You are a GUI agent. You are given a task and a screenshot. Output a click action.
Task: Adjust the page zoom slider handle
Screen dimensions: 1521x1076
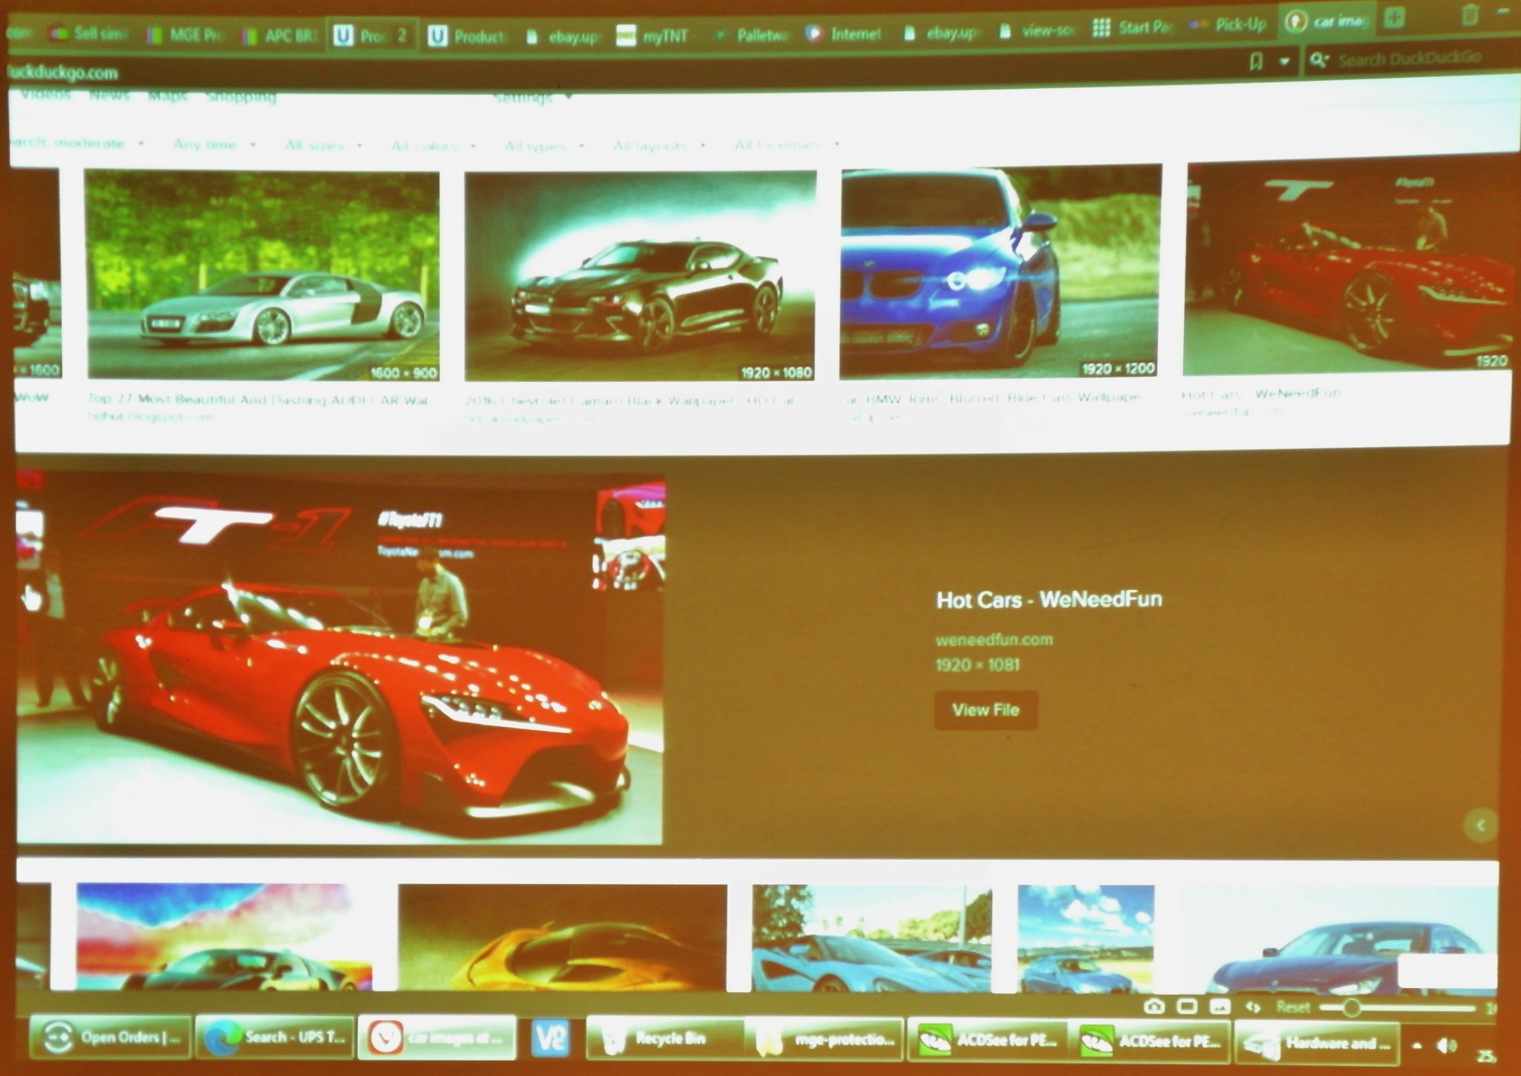tap(1351, 1007)
